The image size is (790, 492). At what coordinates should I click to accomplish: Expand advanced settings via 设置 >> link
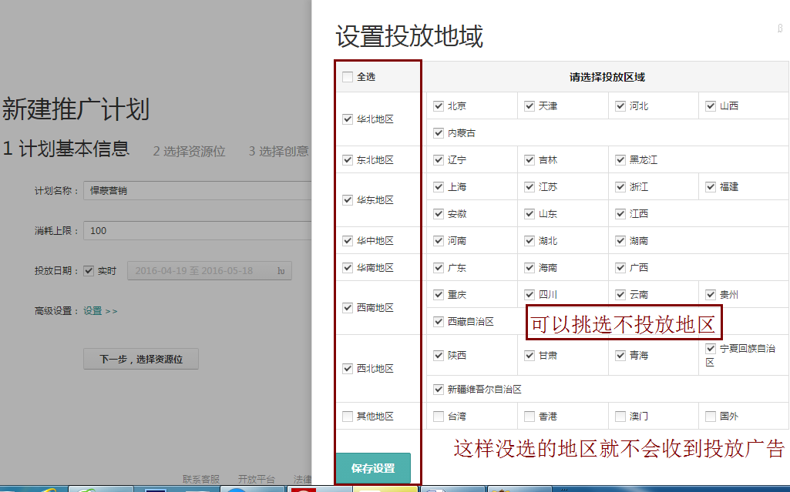(x=100, y=311)
